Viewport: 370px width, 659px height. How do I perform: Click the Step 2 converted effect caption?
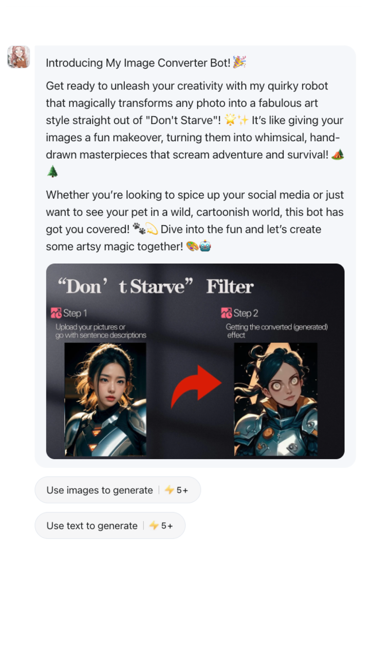(277, 331)
